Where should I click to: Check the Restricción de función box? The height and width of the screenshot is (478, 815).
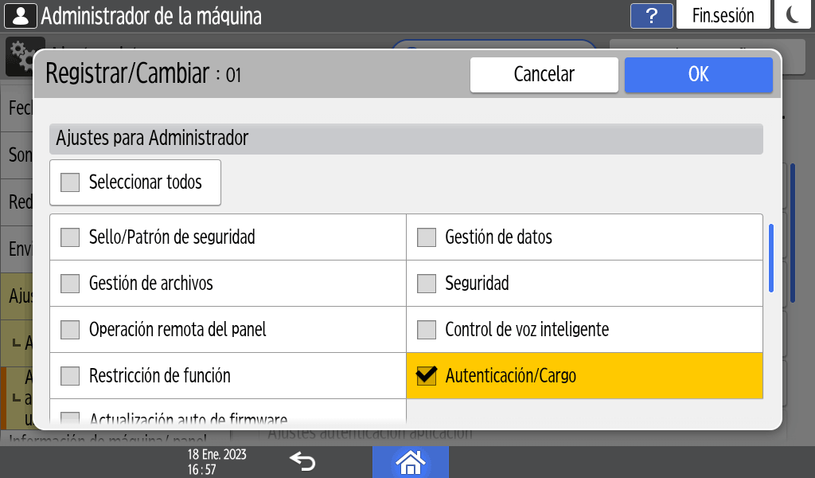pyautogui.click(x=71, y=375)
